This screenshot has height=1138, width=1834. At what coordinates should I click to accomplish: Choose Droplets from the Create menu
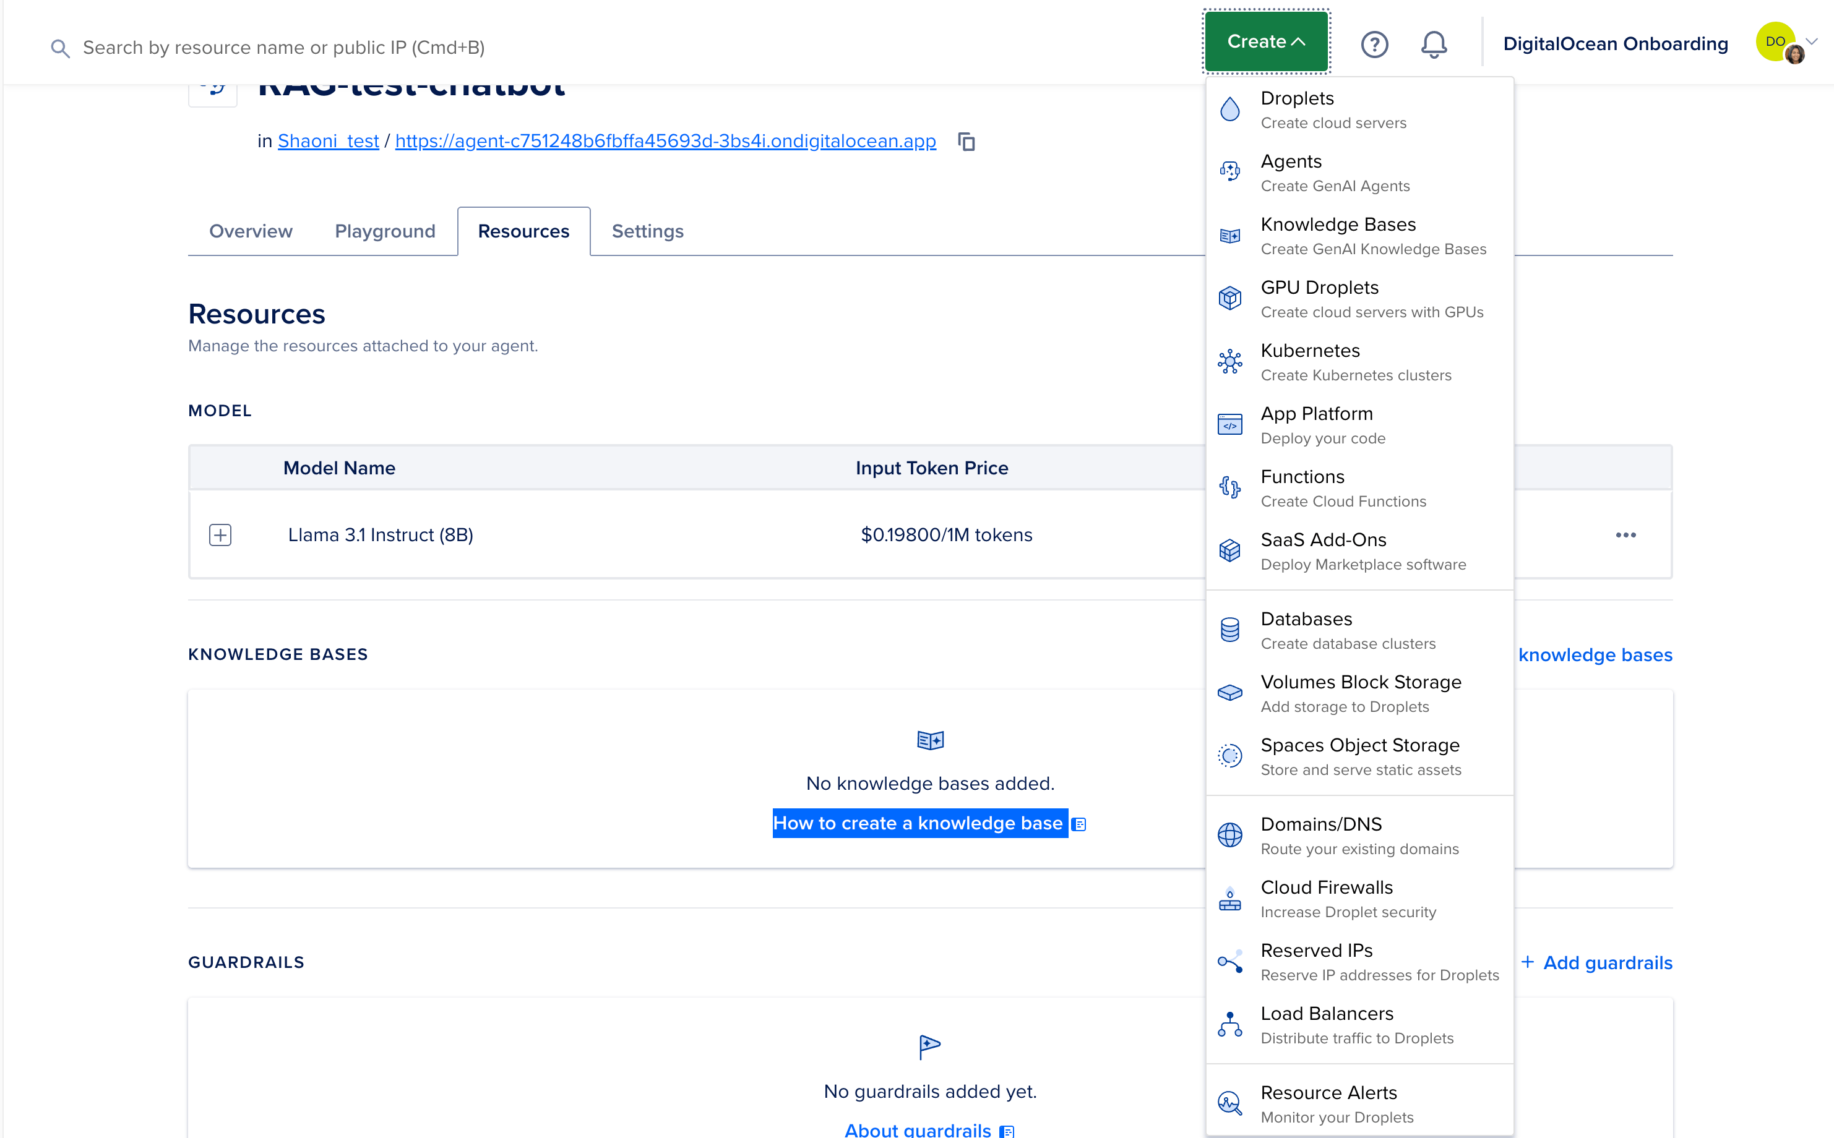(1359, 110)
